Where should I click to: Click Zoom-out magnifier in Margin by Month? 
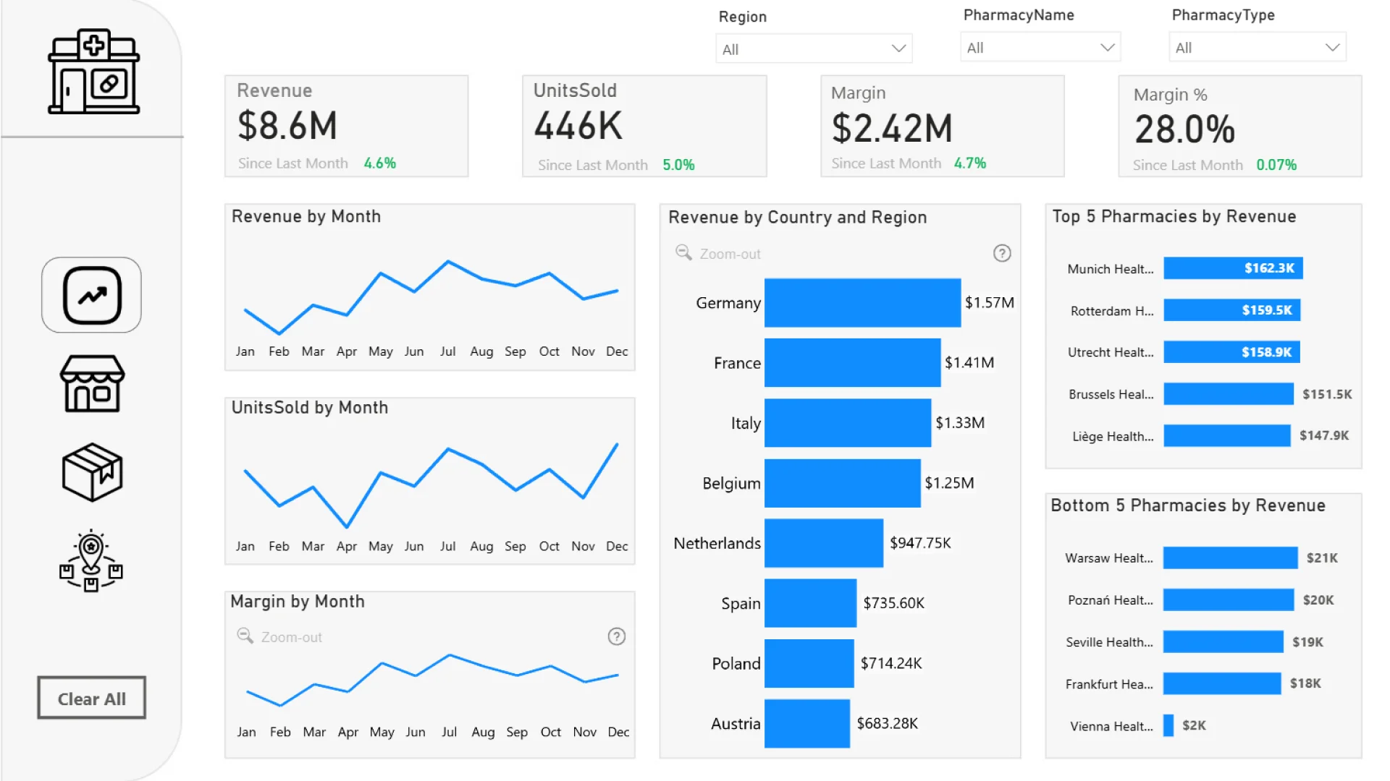tap(245, 636)
